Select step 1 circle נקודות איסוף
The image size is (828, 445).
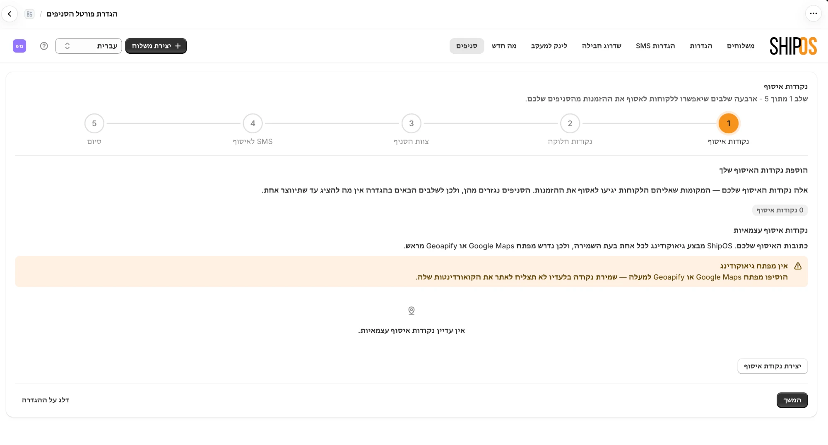[x=729, y=123]
